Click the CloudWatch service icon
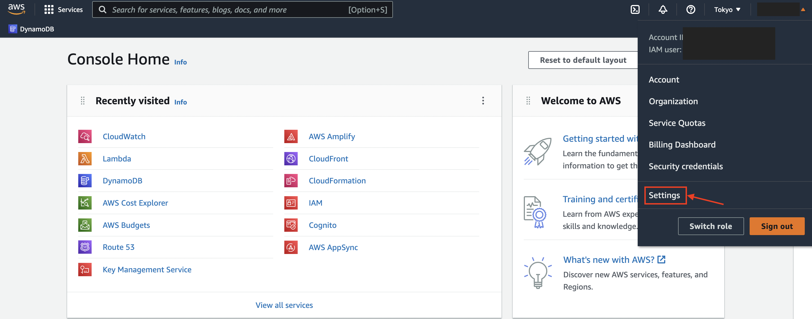Screen dimensions: 812x319 coord(85,136)
